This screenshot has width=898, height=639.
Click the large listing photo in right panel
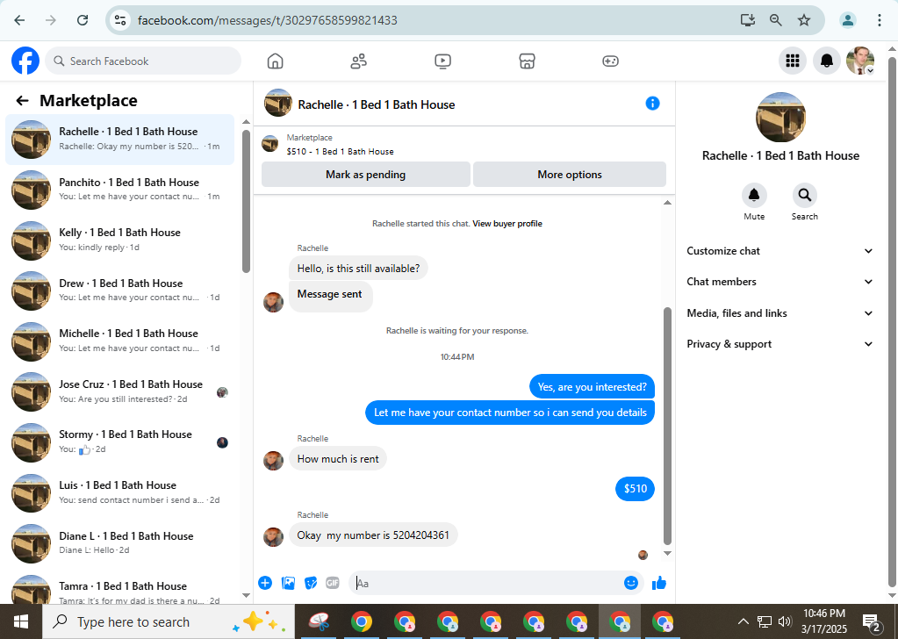pos(780,118)
